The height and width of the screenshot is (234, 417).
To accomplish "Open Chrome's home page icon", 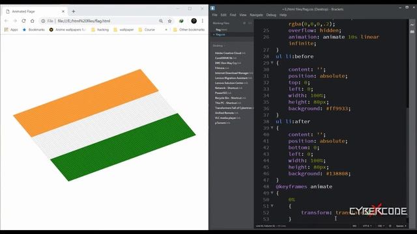I will [33, 21].
